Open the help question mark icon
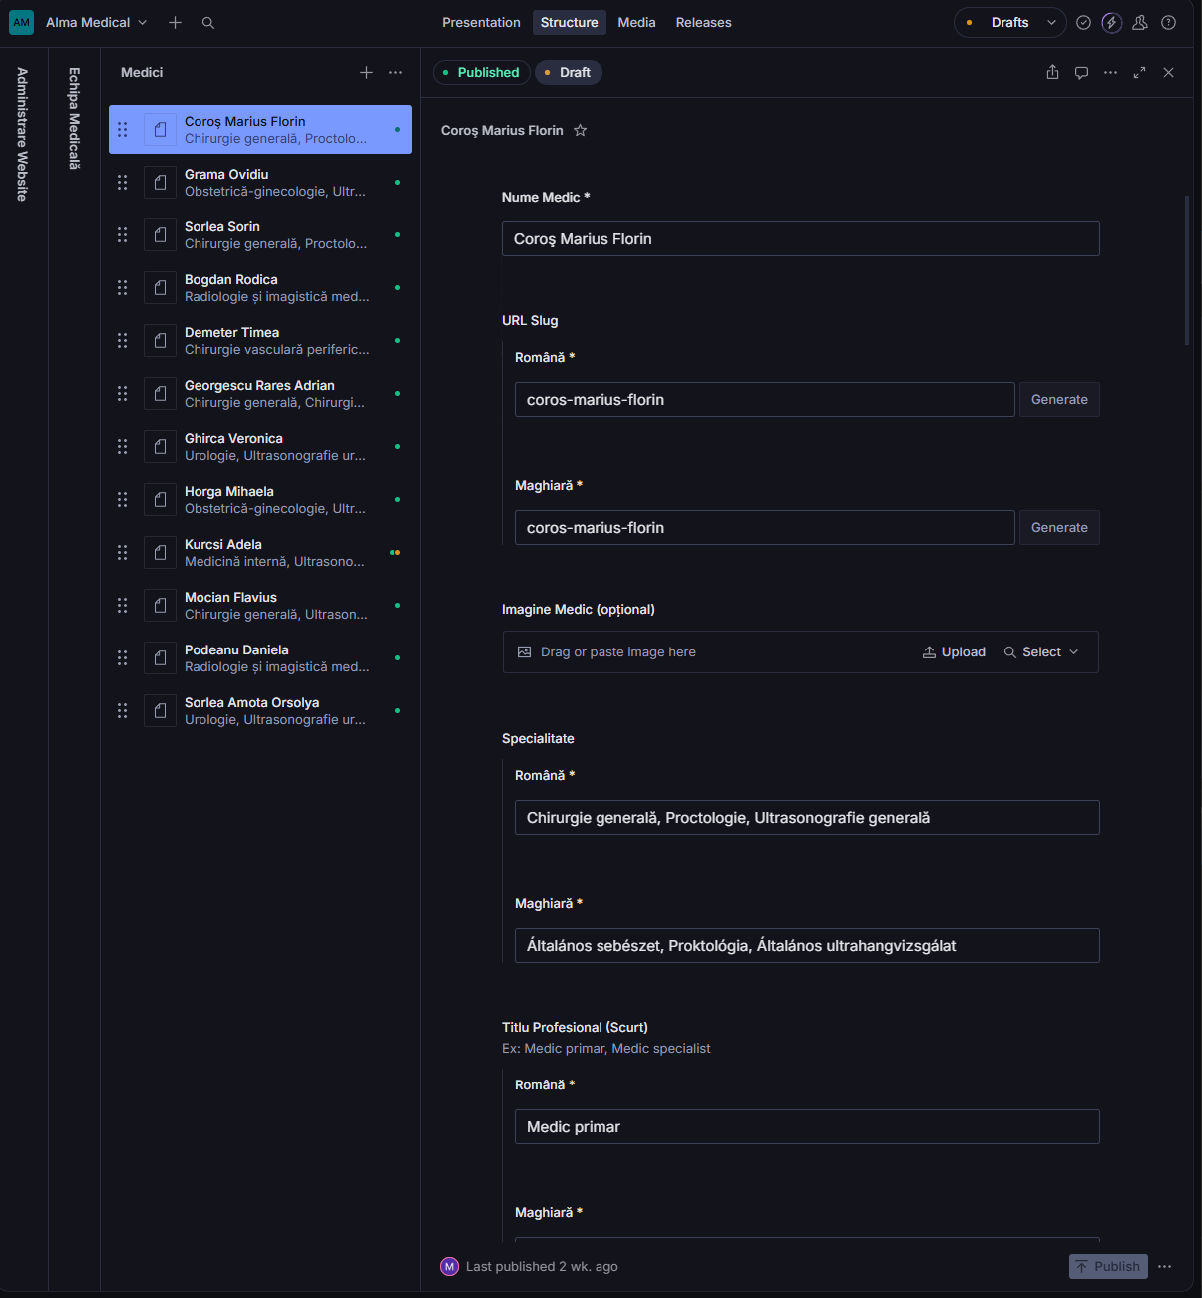Screen dimensions: 1202x1298 1168,22
